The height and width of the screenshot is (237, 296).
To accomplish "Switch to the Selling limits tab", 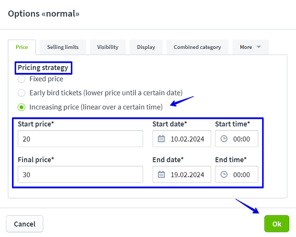I will [x=63, y=47].
